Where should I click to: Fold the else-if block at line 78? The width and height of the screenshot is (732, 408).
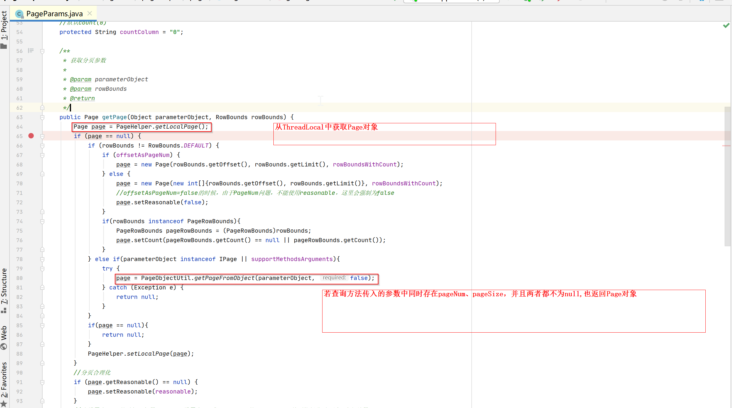42,259
